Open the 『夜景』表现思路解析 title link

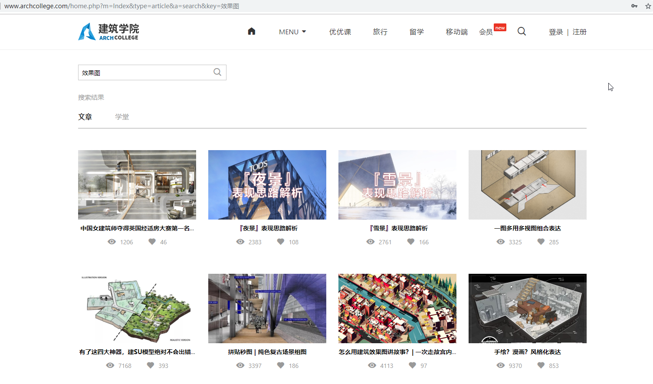[267, 228]
